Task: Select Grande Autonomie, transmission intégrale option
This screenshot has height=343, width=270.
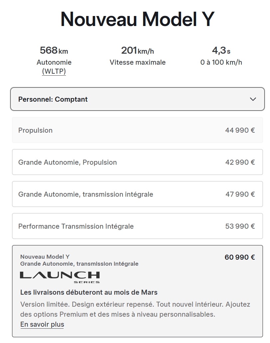Action: 137,194
